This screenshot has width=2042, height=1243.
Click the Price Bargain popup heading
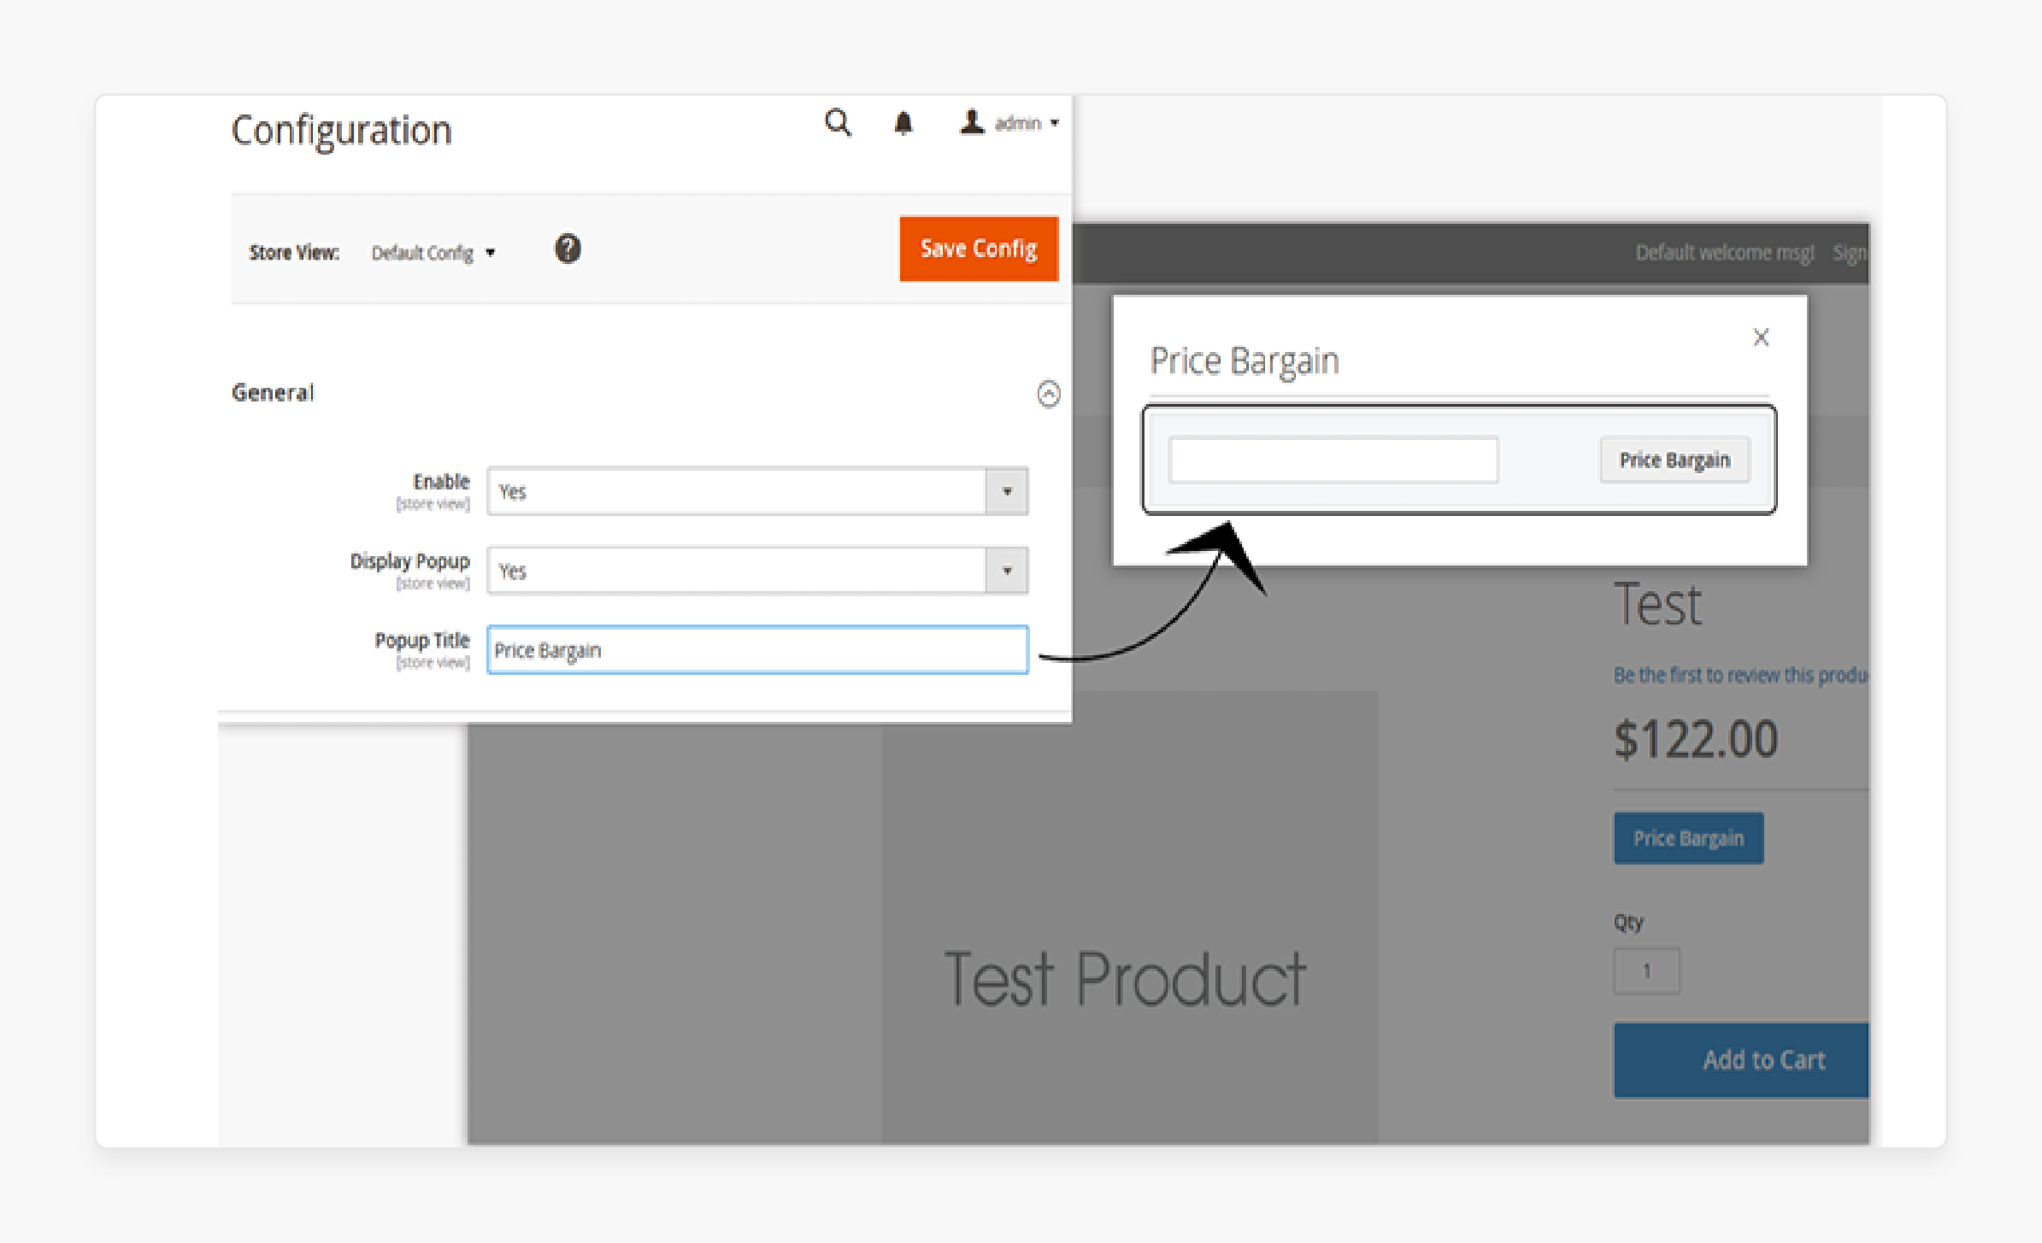(x=1245, y=361)
